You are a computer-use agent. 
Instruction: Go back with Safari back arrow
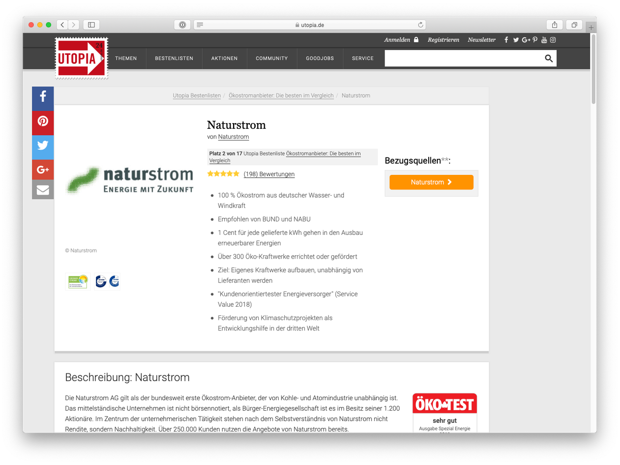(62, 25)
